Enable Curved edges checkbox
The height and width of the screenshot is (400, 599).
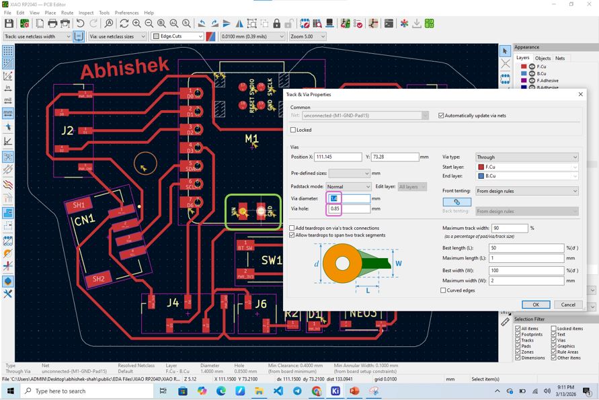pyautogui.click(x=443, y=290)
